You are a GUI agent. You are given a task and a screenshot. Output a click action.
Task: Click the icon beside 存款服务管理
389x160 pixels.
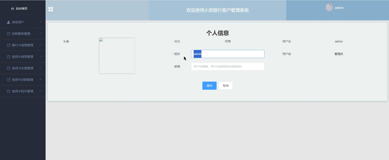pos(8,34)
